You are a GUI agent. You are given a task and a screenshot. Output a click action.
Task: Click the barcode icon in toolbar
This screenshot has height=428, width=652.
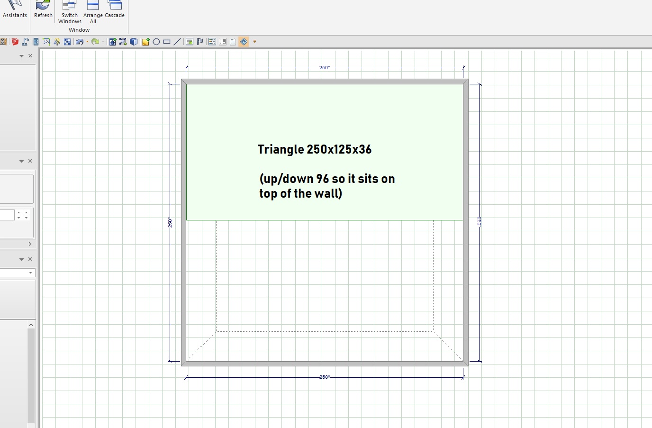222,42
